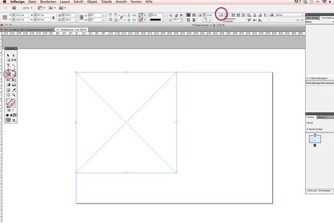
Task: Select the Hand tool
Action: pyautogui.click(x=8, y=95)
